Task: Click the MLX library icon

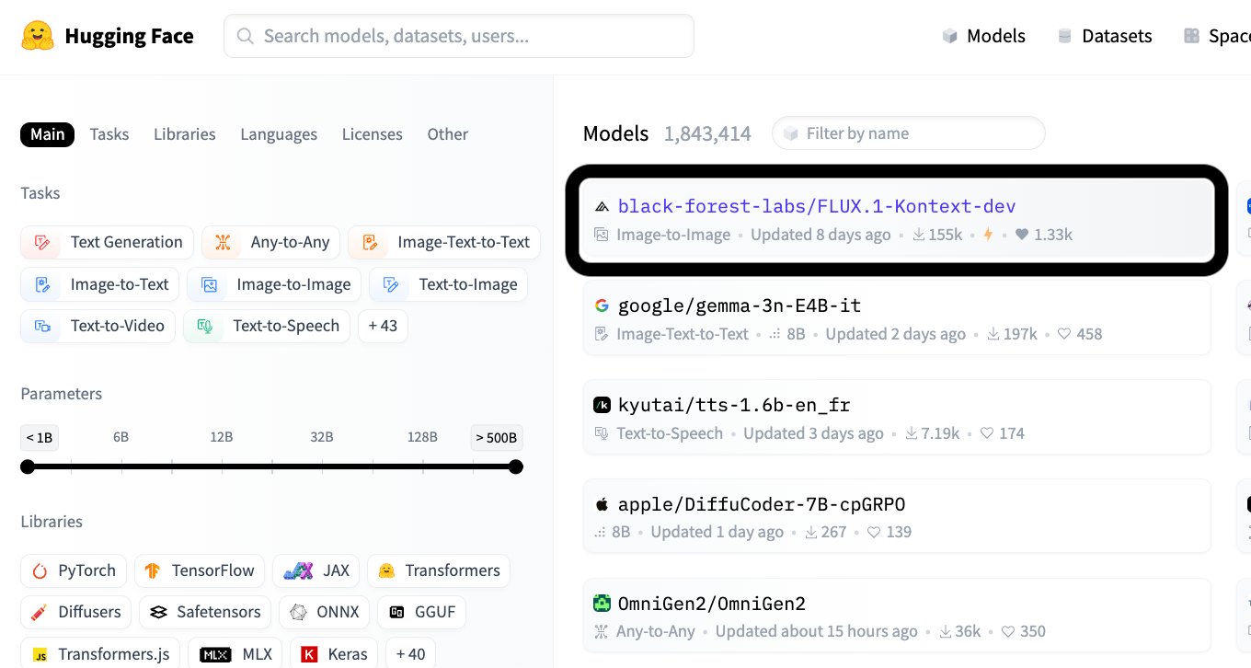Action: click(215, 655)
